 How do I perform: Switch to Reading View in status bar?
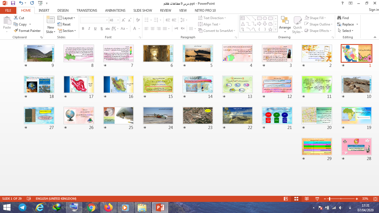tap(307, 199)
